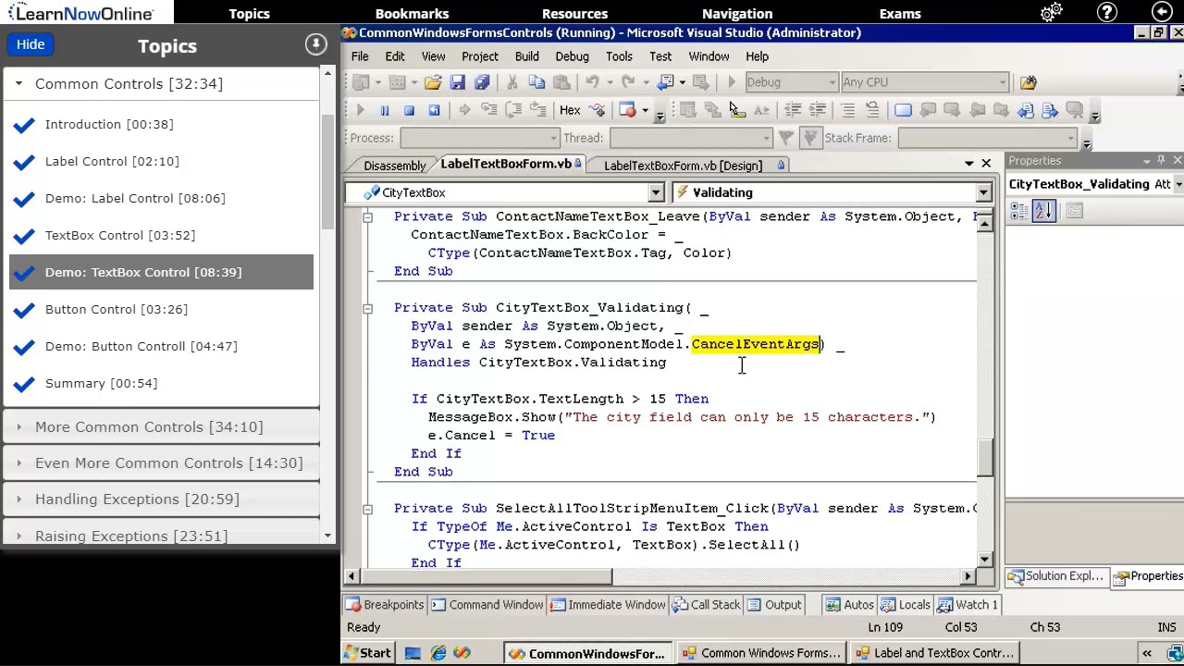Switch to the Solution Explorer tab

click(x=1056, y=576)
